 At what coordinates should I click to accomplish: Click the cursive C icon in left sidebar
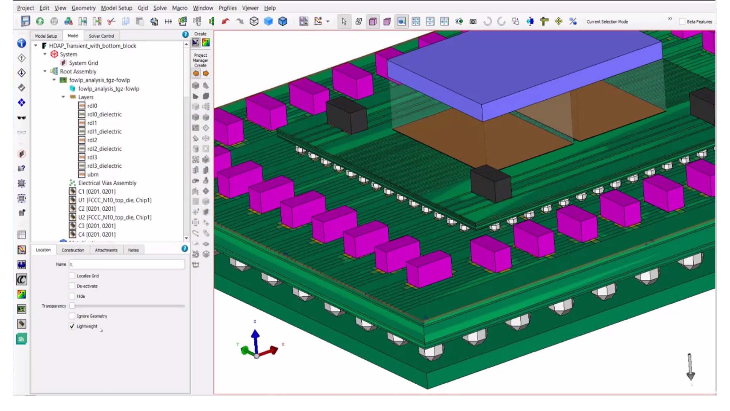(22, 280)
